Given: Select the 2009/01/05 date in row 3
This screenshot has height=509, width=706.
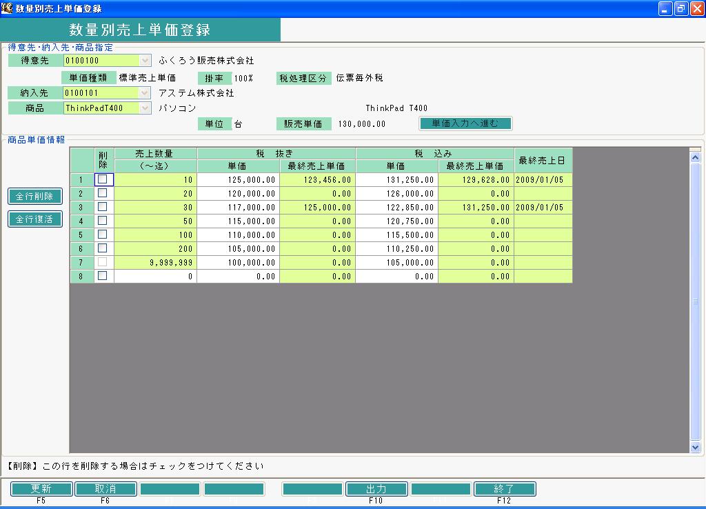Looking at the screenshot, I should pyautogui.click(x=543, y=207).
